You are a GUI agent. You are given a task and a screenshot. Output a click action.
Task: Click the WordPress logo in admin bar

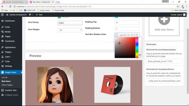pos(2,15)
